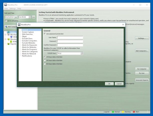Click the green user DESK icon
153x116 pixels.
(x=11, y=42)
